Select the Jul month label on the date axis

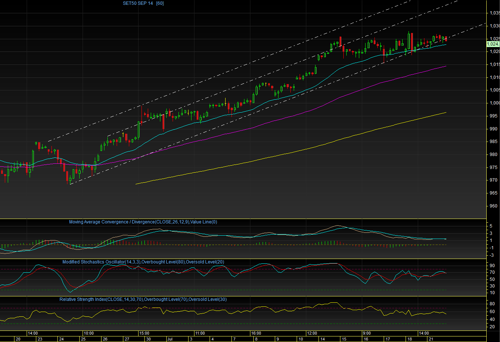coord(170,339)
